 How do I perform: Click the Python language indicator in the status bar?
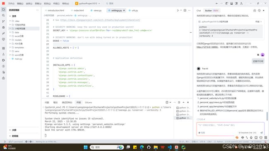coord(219,142)
